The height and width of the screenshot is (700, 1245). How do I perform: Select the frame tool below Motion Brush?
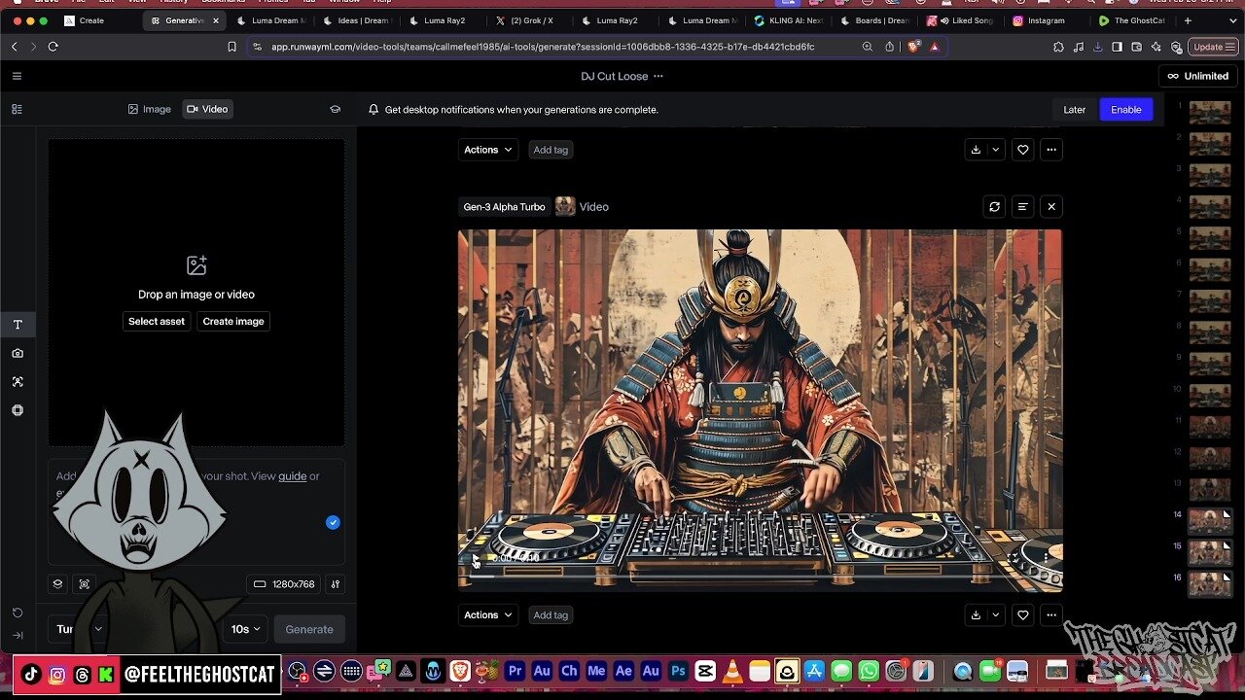point(18,410)
